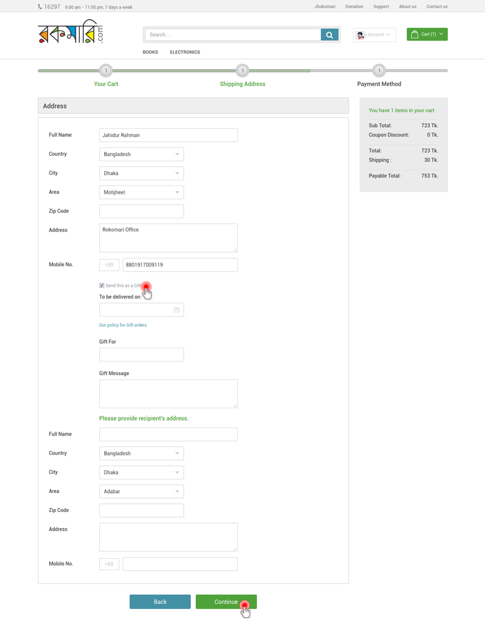The image size is (485, 626).
Task: Click the Gift Message text area
Action: [x=168, y=393]
